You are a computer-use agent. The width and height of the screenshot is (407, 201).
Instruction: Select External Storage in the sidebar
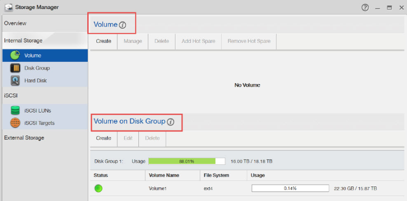pyautogui.click(x=24, y=138)
